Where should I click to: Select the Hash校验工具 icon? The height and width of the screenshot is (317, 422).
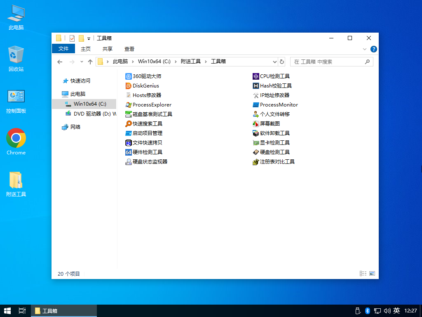click(256, 86)
